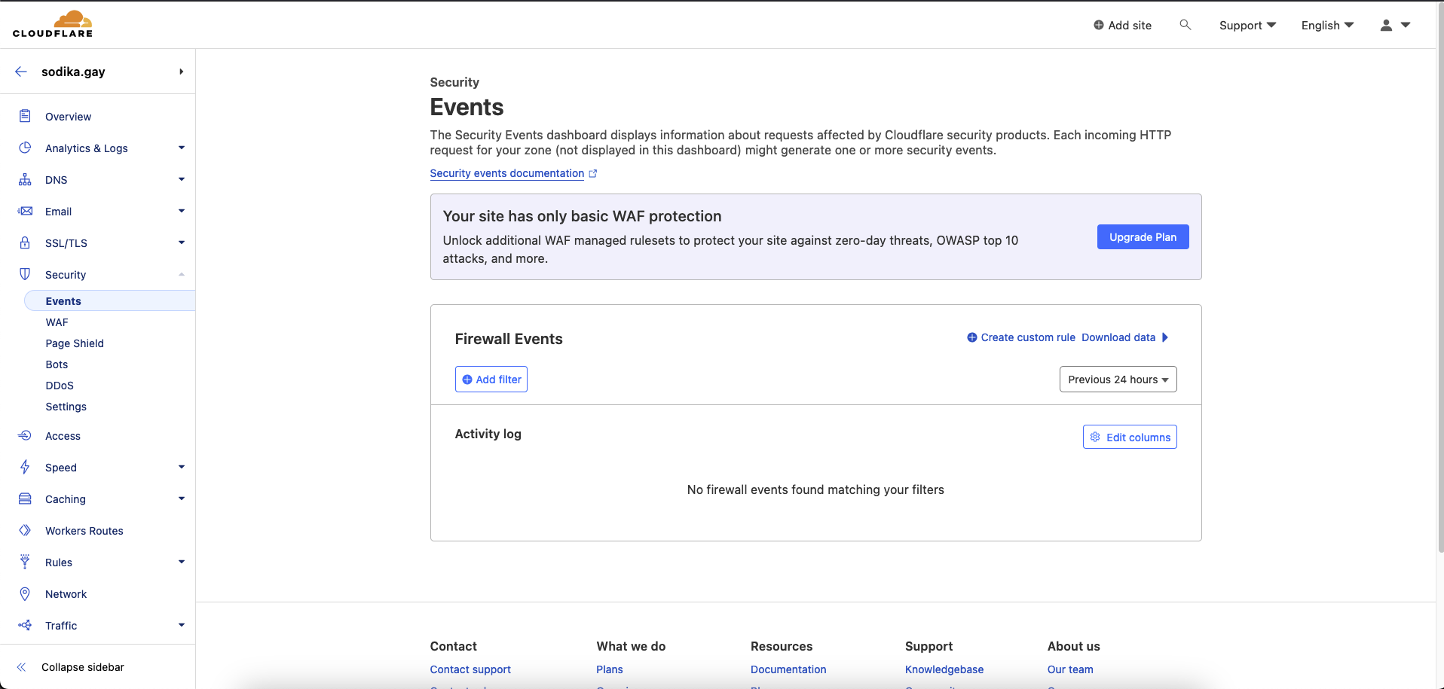Open Plans footer link
Image resolution: width=1444 pixels, height=689 pixels.
pyautogui.click(x=610, y=669)
